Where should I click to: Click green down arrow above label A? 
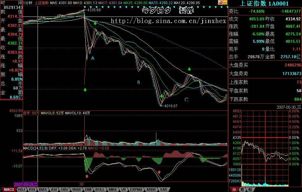point(95,23)
